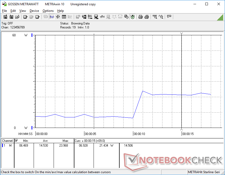Click the Chan: 123456789 label
Image resolution: width=225 pixels, height=175 pixels.
(13, 27)
